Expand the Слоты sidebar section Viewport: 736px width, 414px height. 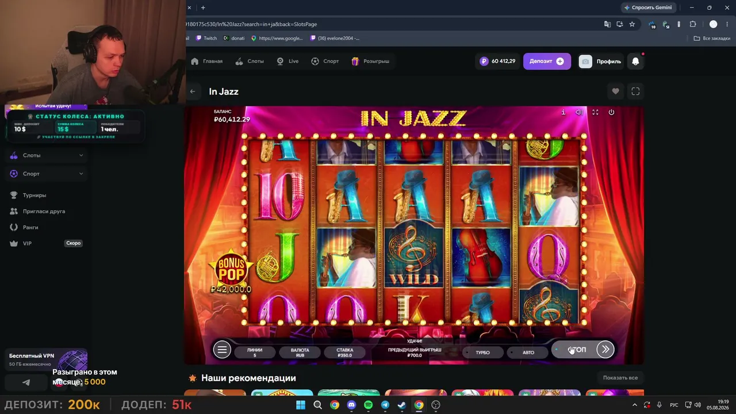click(x=47, y=155)
